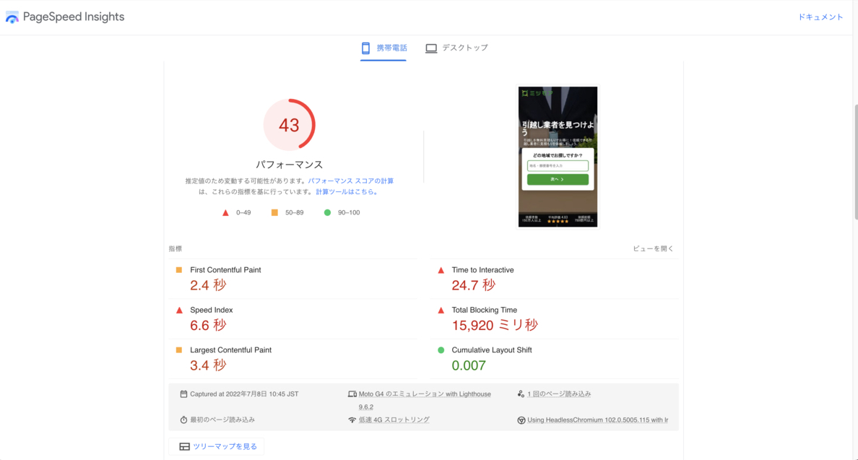Click the 2.4 秒 metric value
Viewport: 858px width, 460px height.
(208, 285)
